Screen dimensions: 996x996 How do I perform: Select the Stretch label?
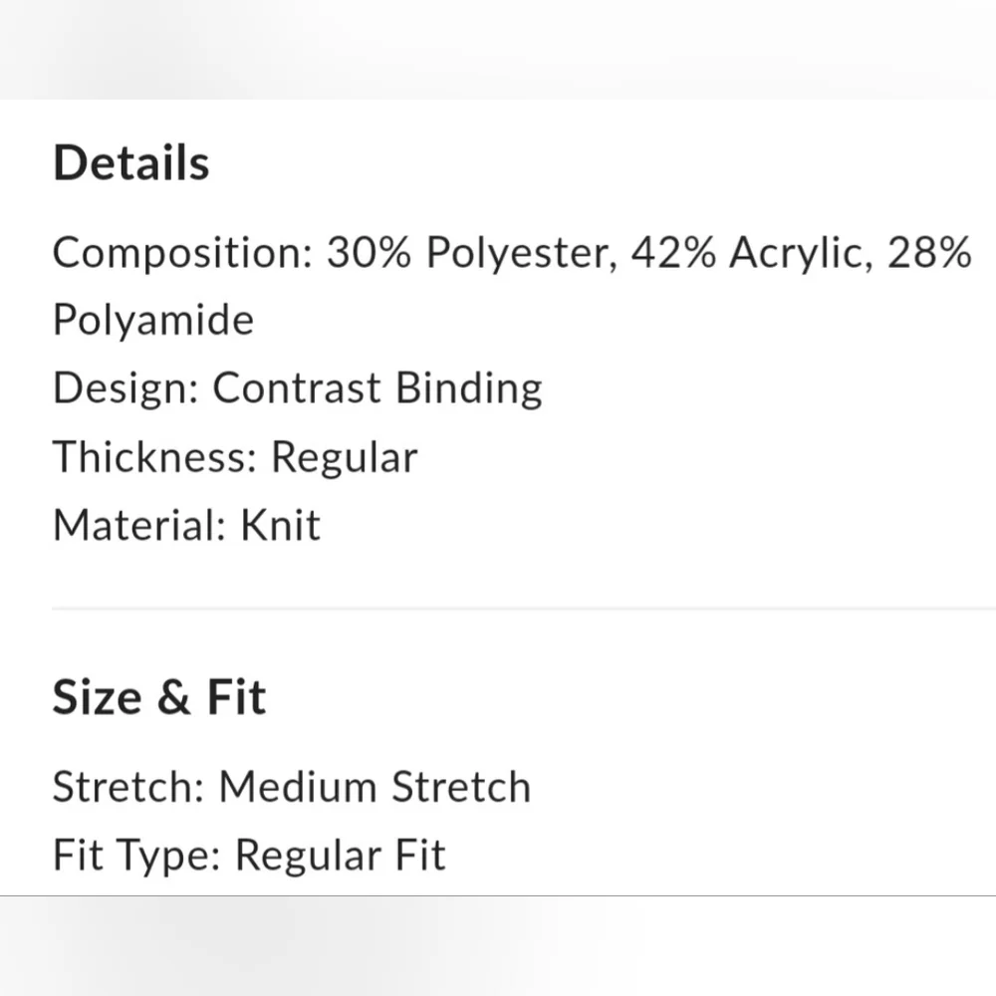tap(128, 787)
